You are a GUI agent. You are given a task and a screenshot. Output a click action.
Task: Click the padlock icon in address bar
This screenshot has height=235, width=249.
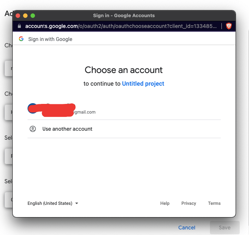tap(19, 26)
